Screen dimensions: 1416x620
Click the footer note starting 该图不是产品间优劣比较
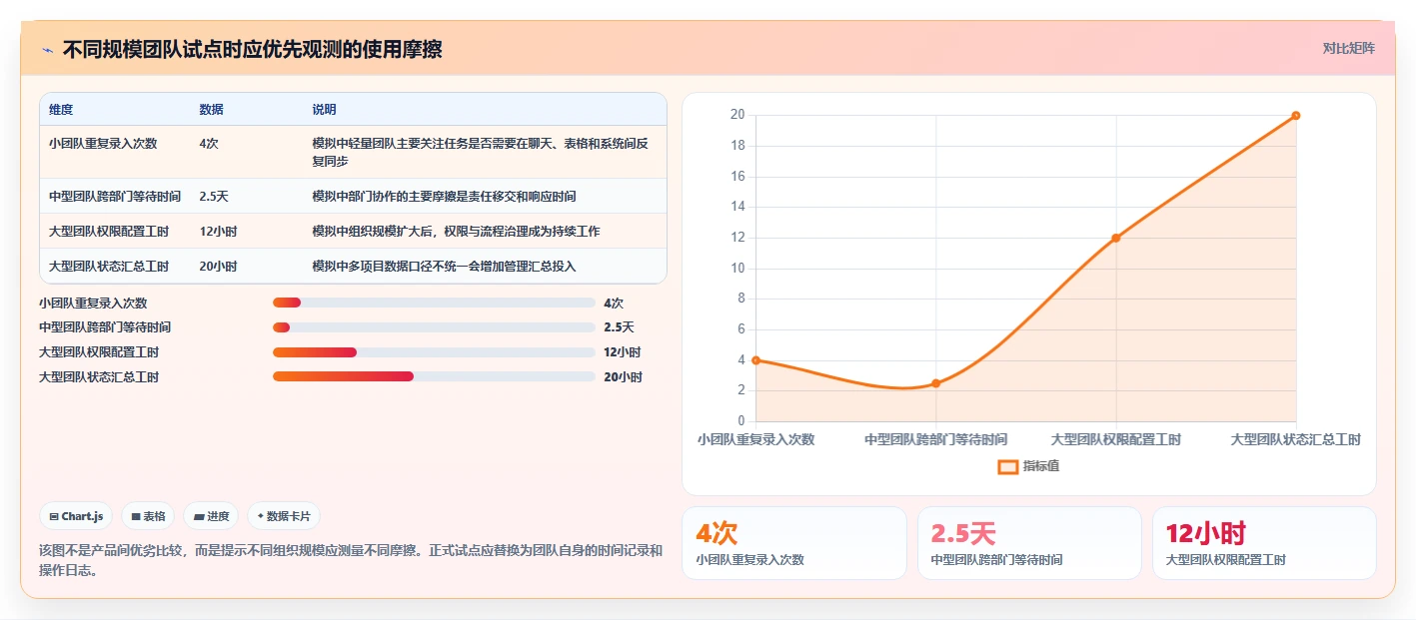point(351,561)
